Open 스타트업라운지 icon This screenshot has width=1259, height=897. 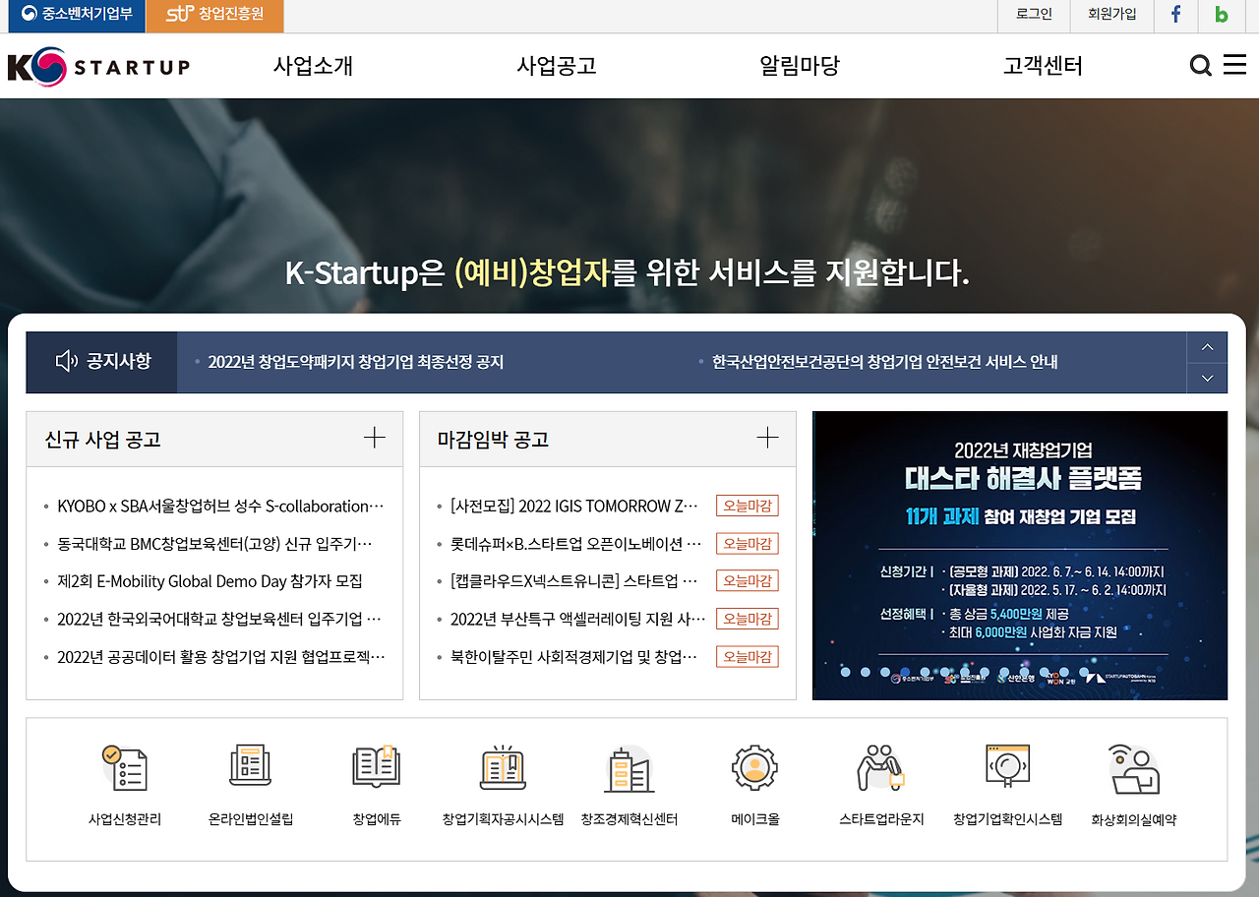point(881,767)
